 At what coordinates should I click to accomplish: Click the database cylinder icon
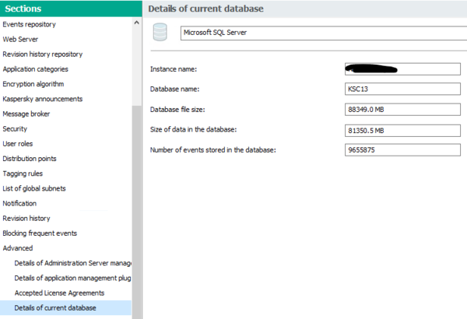click(x=160, y=33)
